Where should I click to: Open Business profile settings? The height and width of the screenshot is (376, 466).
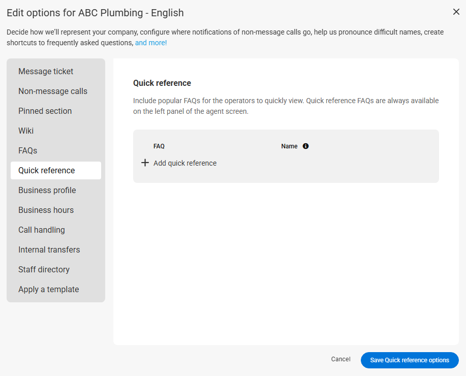47,191
